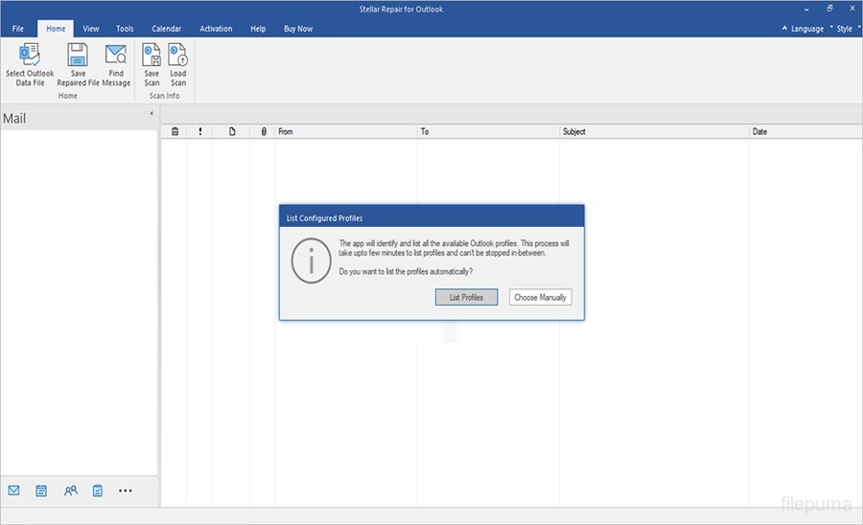
Task: Sort by the item type page column
Action: pyautogui.click(x=232, y=131)
